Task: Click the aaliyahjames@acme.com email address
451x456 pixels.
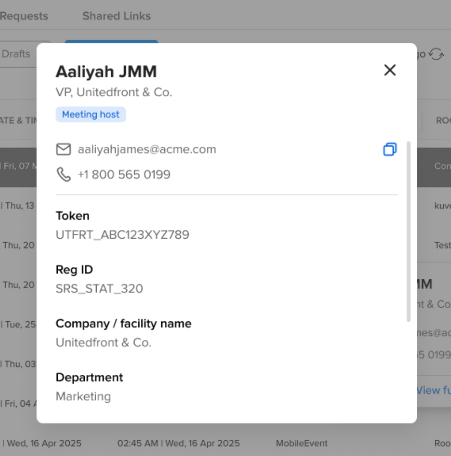Action: [147, 149]
